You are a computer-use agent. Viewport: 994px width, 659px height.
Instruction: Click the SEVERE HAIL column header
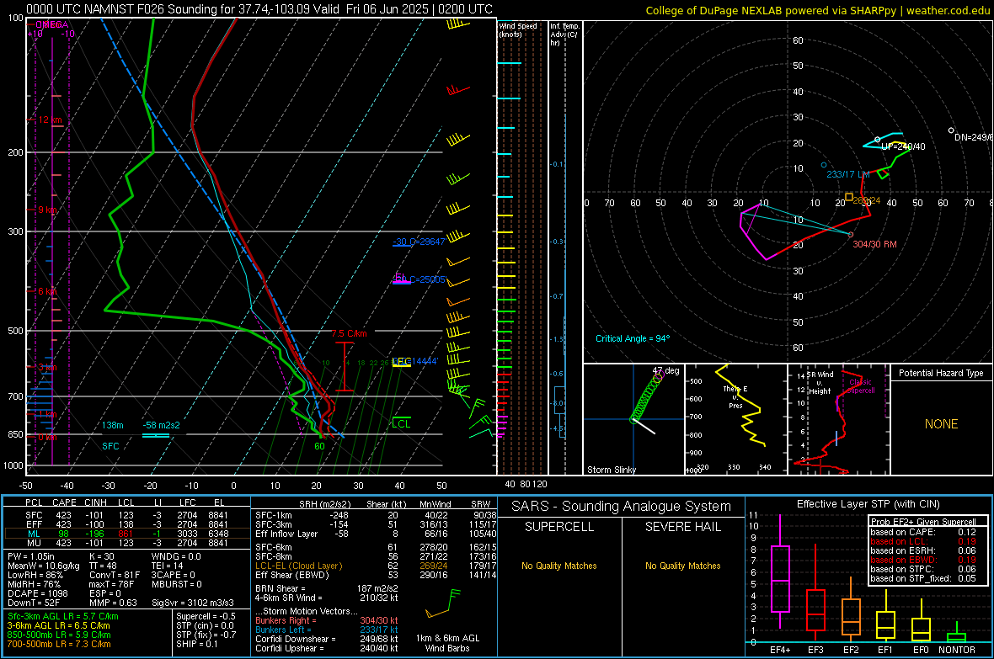(682, 527)
